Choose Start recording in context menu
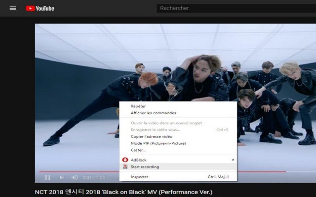Screen dimensions: 316x197 (x=178, y=167)
